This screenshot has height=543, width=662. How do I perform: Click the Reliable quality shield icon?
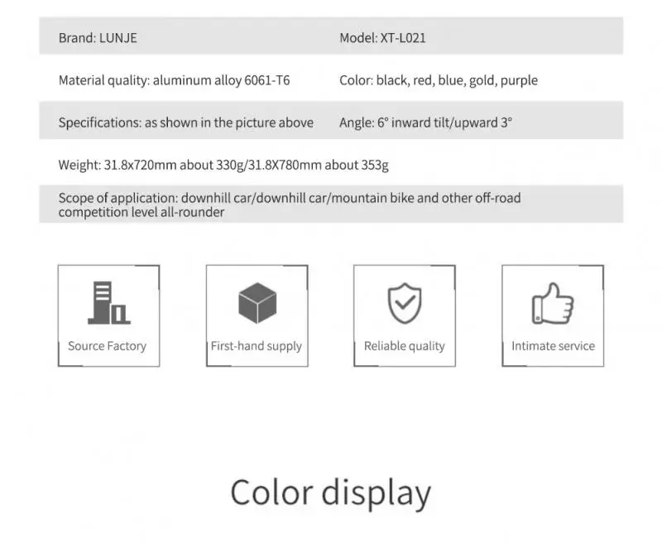[405, 304]
